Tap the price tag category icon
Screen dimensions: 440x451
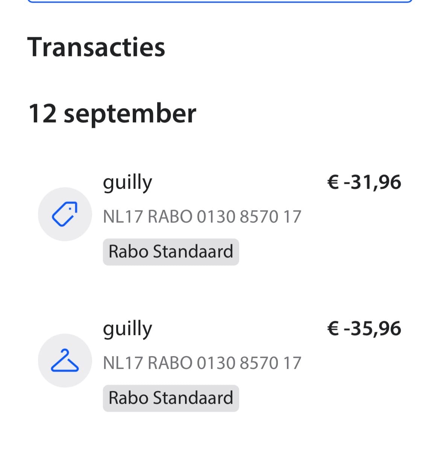point(65,214)
